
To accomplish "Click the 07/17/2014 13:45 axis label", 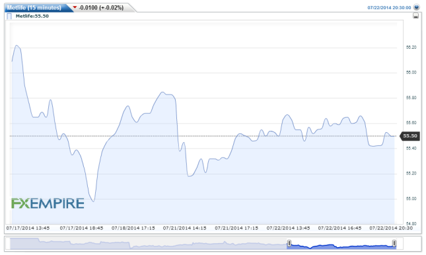I will [28, 228].
